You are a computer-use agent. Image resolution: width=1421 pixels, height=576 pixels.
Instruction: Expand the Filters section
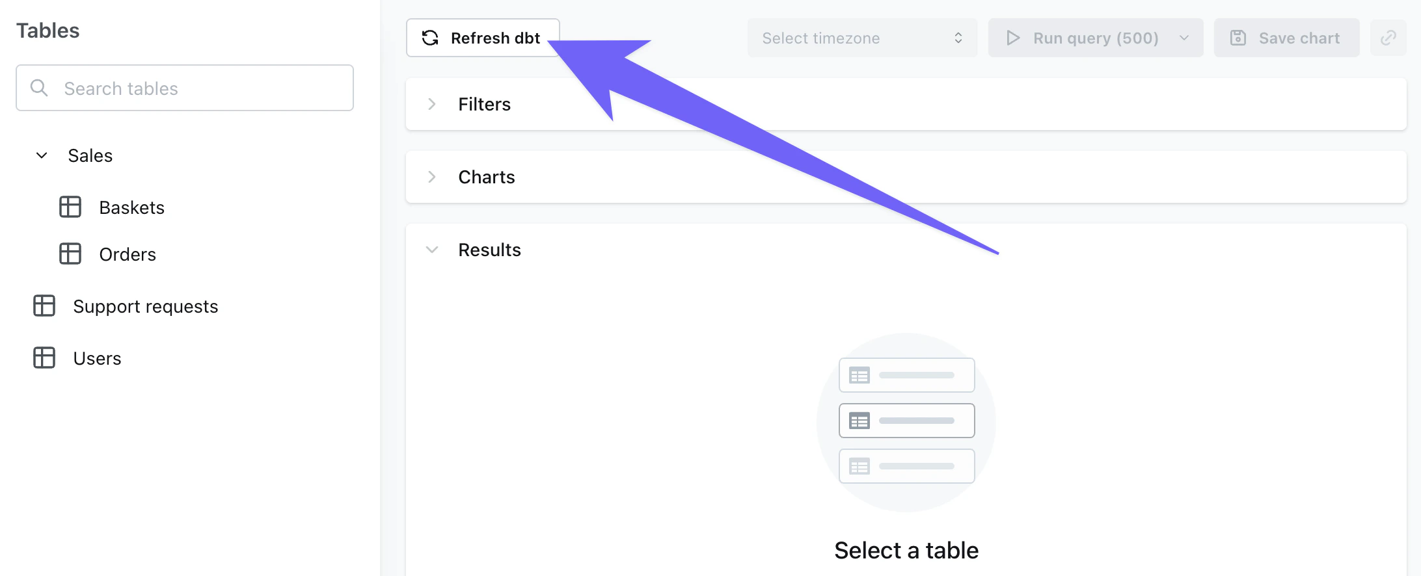tap(431, 104)
